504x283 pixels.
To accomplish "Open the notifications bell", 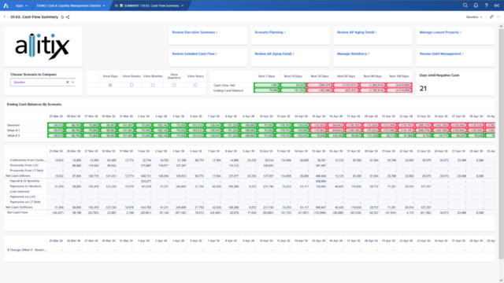I will (x=476, y=6).
